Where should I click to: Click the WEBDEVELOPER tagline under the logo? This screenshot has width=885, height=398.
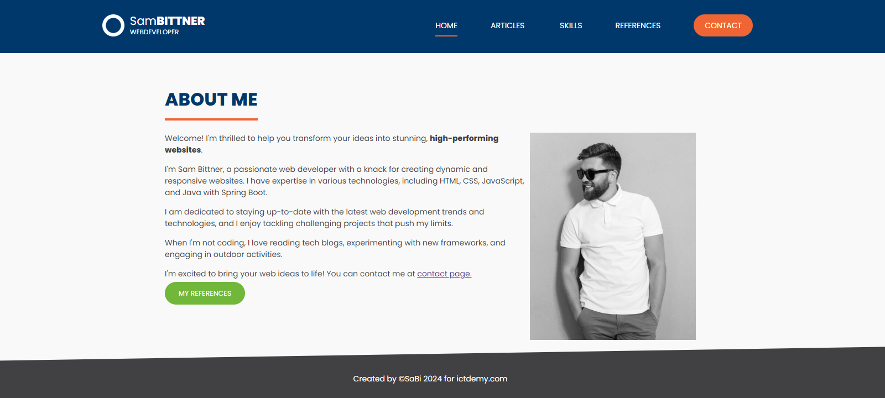154,32
